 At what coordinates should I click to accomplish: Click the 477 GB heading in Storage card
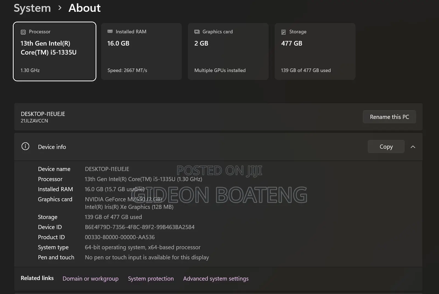[292, 43]
